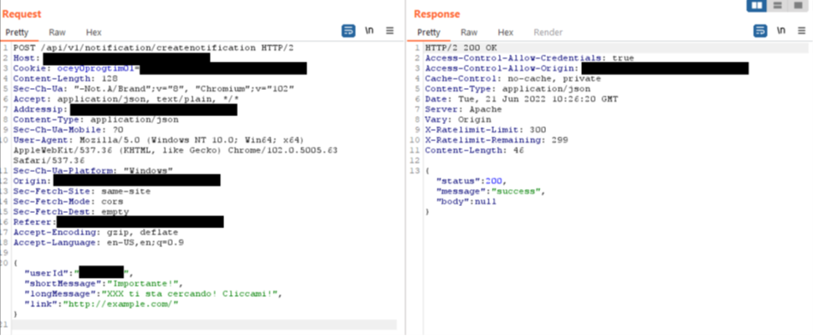Click the Accept-Language: en-US header
813x336 pixels.
98,242
